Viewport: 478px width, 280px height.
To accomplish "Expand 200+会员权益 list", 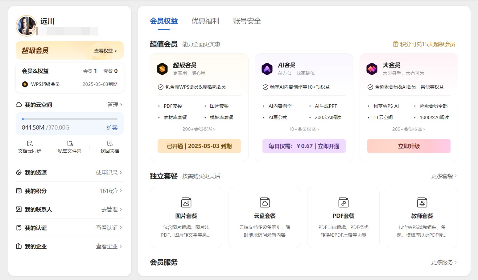I will (199, 129).
